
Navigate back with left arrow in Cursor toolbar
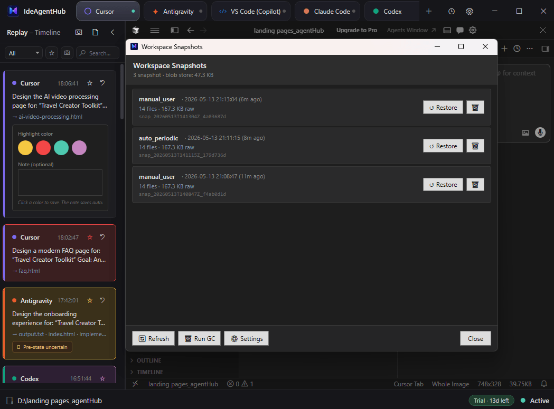click(191, 31)
